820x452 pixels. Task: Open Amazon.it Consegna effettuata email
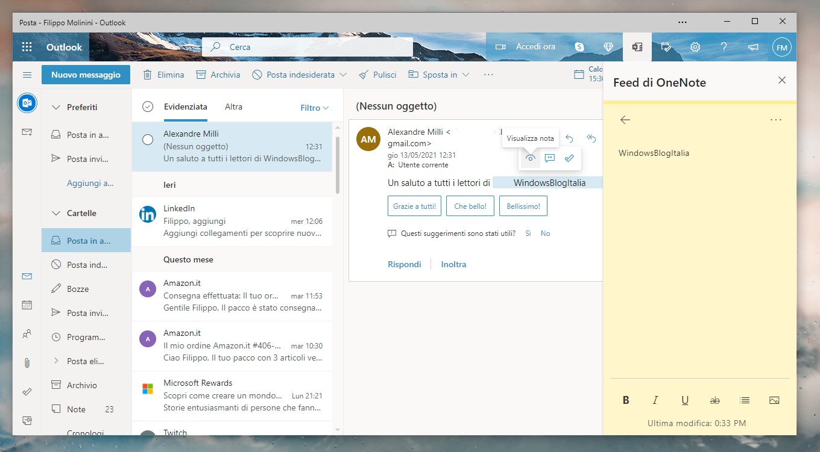click(x=232, y=296)
